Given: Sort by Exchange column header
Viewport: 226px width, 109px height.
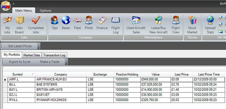Looking at the screenshot, I should click(x=100, y=74).
